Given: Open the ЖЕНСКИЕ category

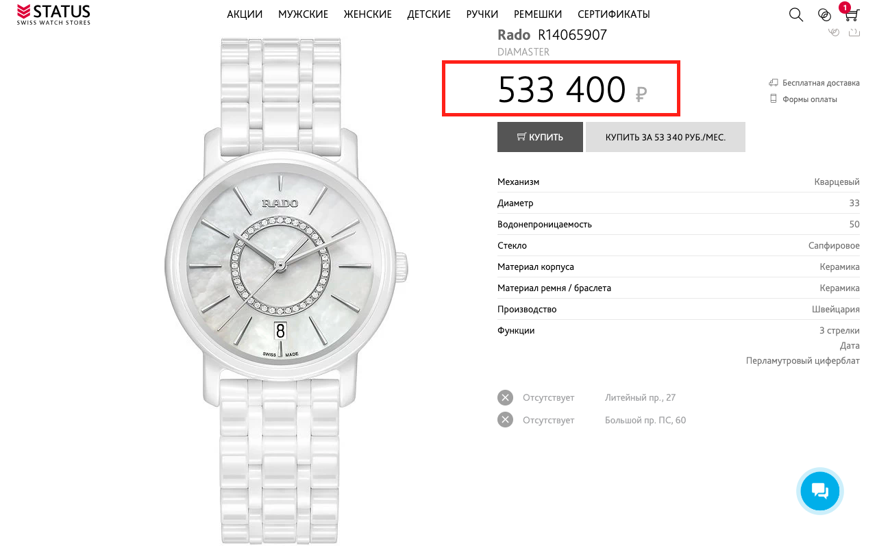Looking at the screenshot, I should point(368,14).
